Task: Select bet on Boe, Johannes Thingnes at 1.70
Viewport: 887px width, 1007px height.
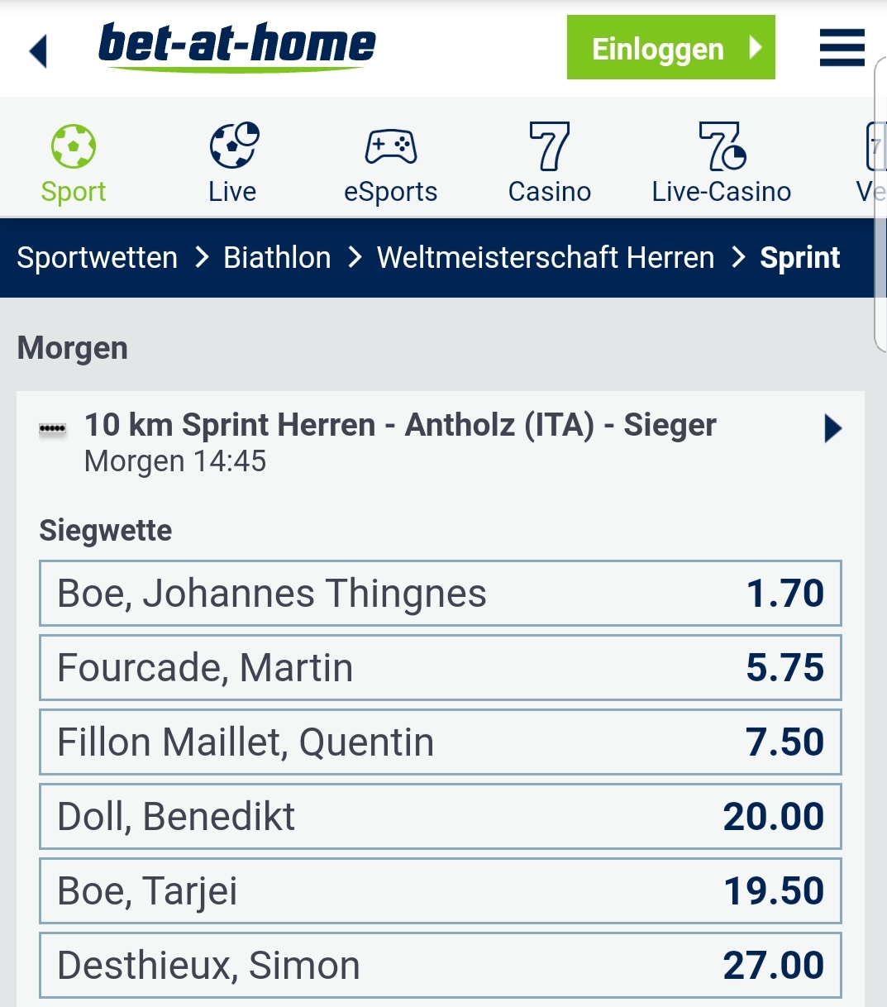Action: [x=440, y=594]
